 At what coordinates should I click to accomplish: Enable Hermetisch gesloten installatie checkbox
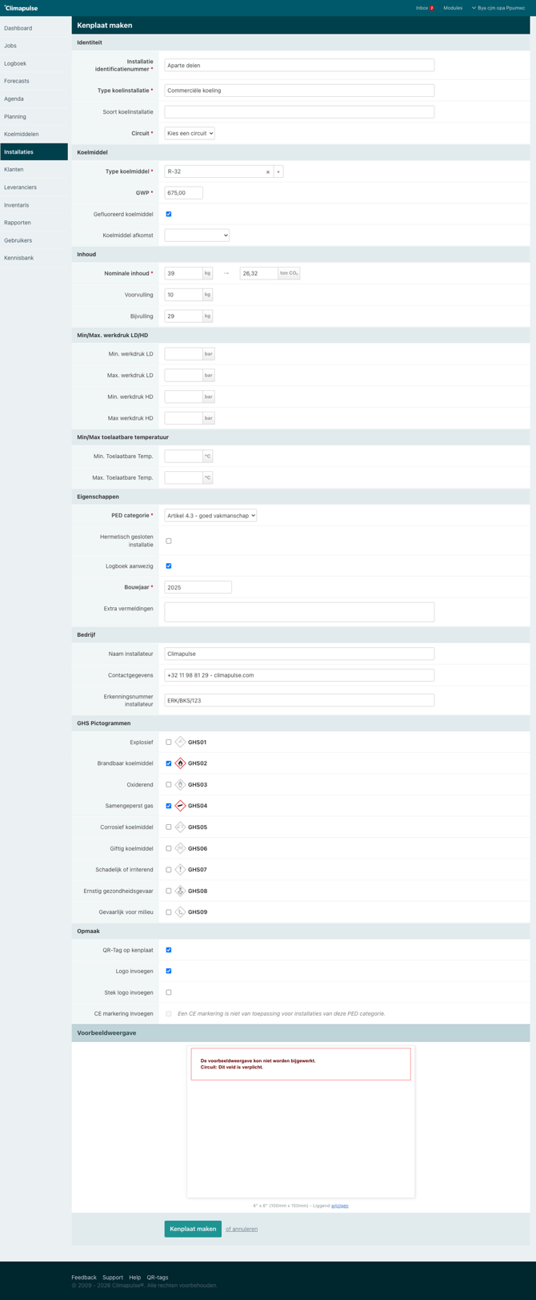(169, 541)
